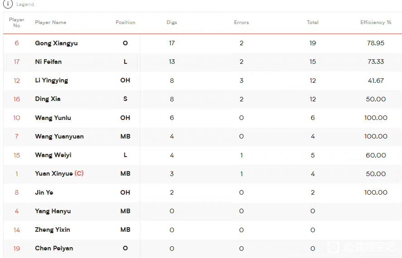Sort by Digs column header
Viewport: 402px width, 258px height.
[172, 22]
